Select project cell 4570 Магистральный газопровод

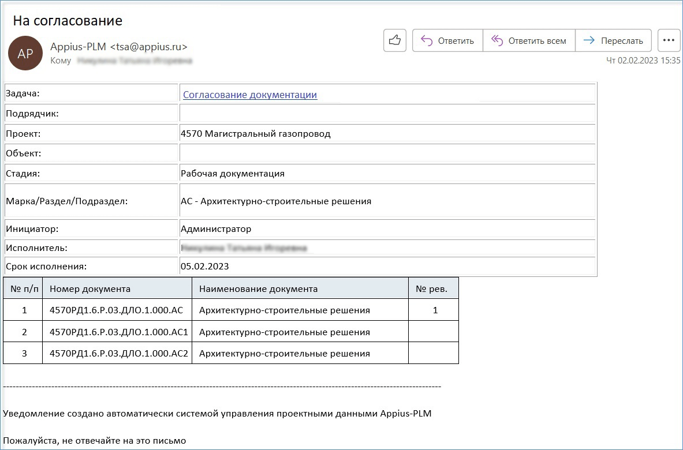tap(256, 134)
